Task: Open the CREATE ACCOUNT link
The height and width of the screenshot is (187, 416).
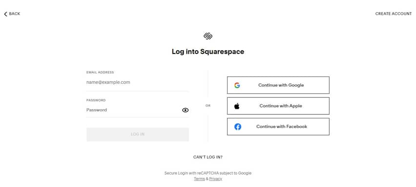Action: coord(394,14)
